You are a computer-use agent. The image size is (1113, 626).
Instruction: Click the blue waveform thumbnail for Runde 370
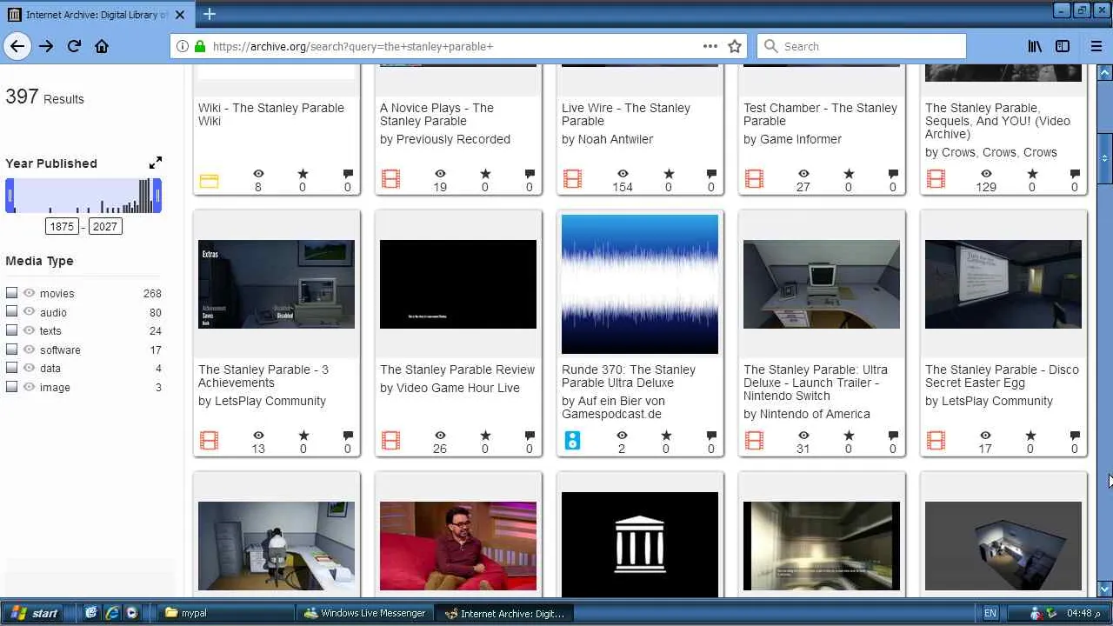pos(640,284)
